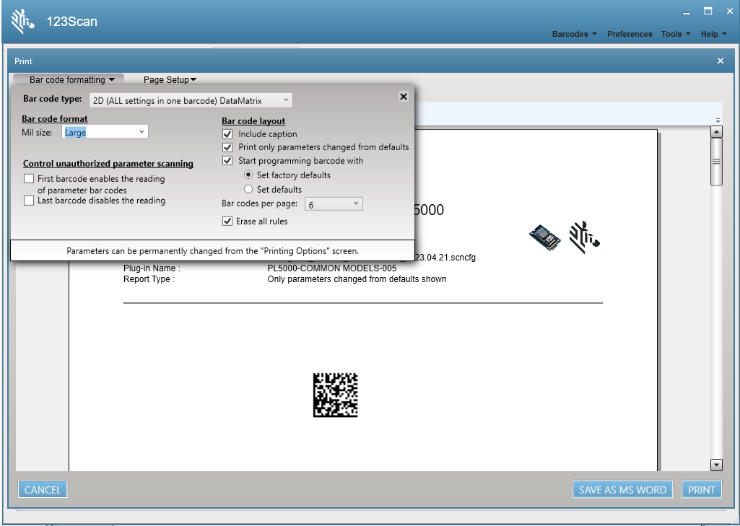Click the small overflow arrow above the scrollbar
This screenshot has height=526, width=740.
tap(718, 120)
